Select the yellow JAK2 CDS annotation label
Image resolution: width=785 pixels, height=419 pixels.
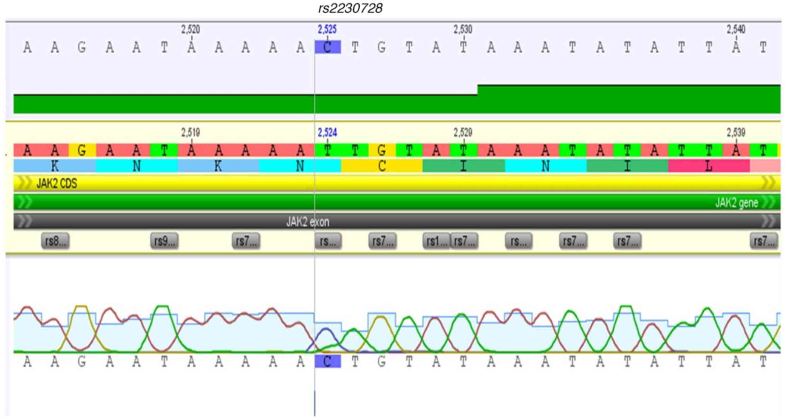click(57, 183)
